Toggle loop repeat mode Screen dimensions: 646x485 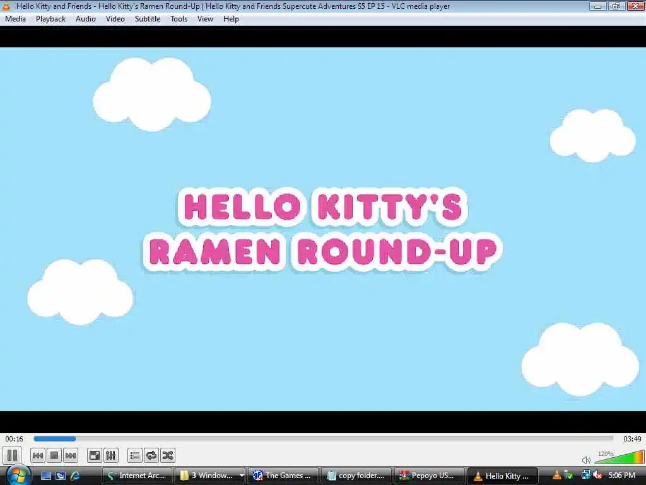151,455
